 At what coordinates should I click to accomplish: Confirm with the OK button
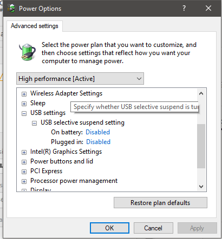tap(109, 228)
